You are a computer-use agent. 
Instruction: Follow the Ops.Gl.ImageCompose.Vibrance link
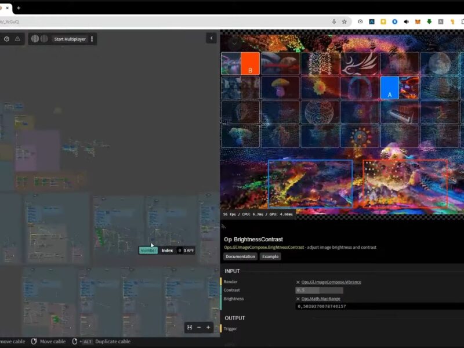tap(331, 282)
